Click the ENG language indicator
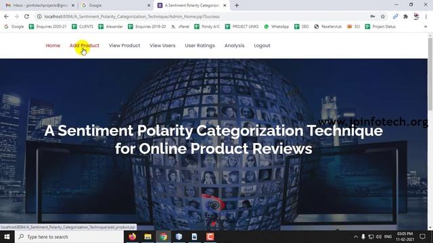Viewport: 433px width, 243px height. (x=388, y=237)
